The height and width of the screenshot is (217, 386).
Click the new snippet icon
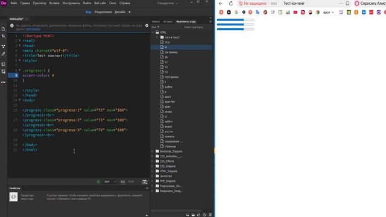coord(204,215)
